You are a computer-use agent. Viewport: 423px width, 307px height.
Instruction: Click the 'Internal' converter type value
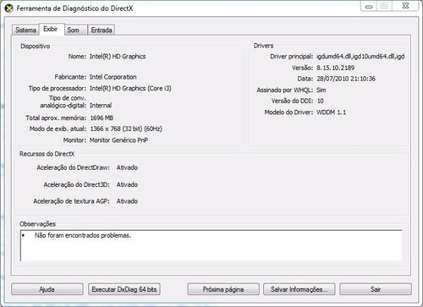(x=101, y=106)
